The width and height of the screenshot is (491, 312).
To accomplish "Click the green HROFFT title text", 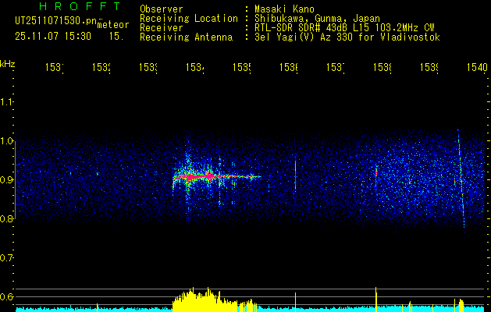I will point(80,6).
